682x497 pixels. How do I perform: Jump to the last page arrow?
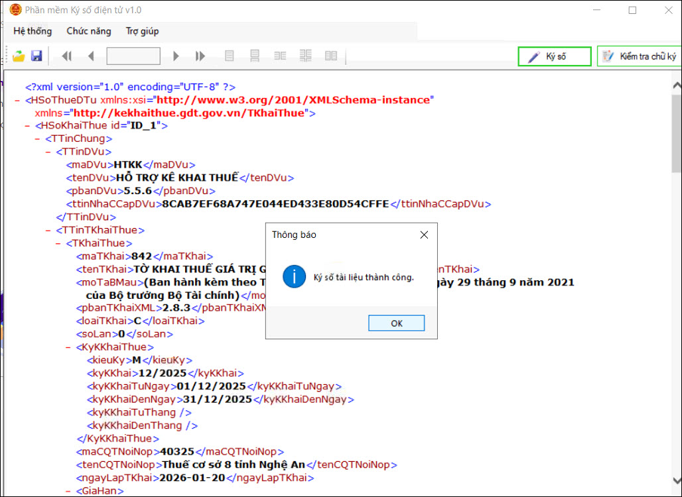(200, 56)
